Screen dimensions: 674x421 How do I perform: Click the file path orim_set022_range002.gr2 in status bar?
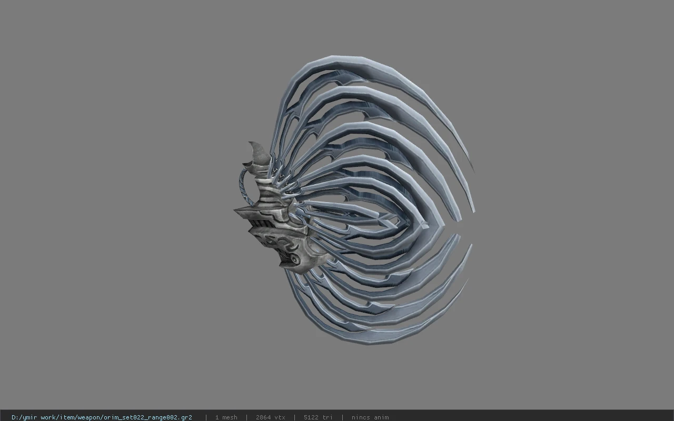102,417
